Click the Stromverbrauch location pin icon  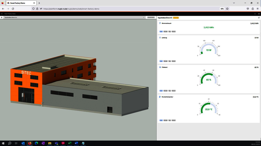pos(160,24)
